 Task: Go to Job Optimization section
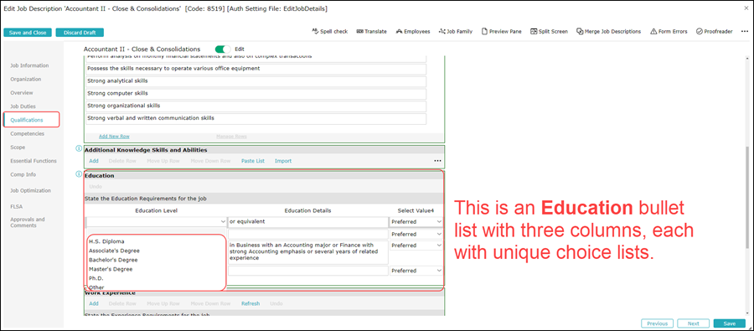coord(30,190)
